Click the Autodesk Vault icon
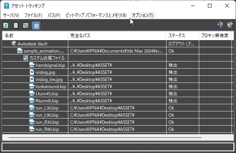 (x=14, y=43)
